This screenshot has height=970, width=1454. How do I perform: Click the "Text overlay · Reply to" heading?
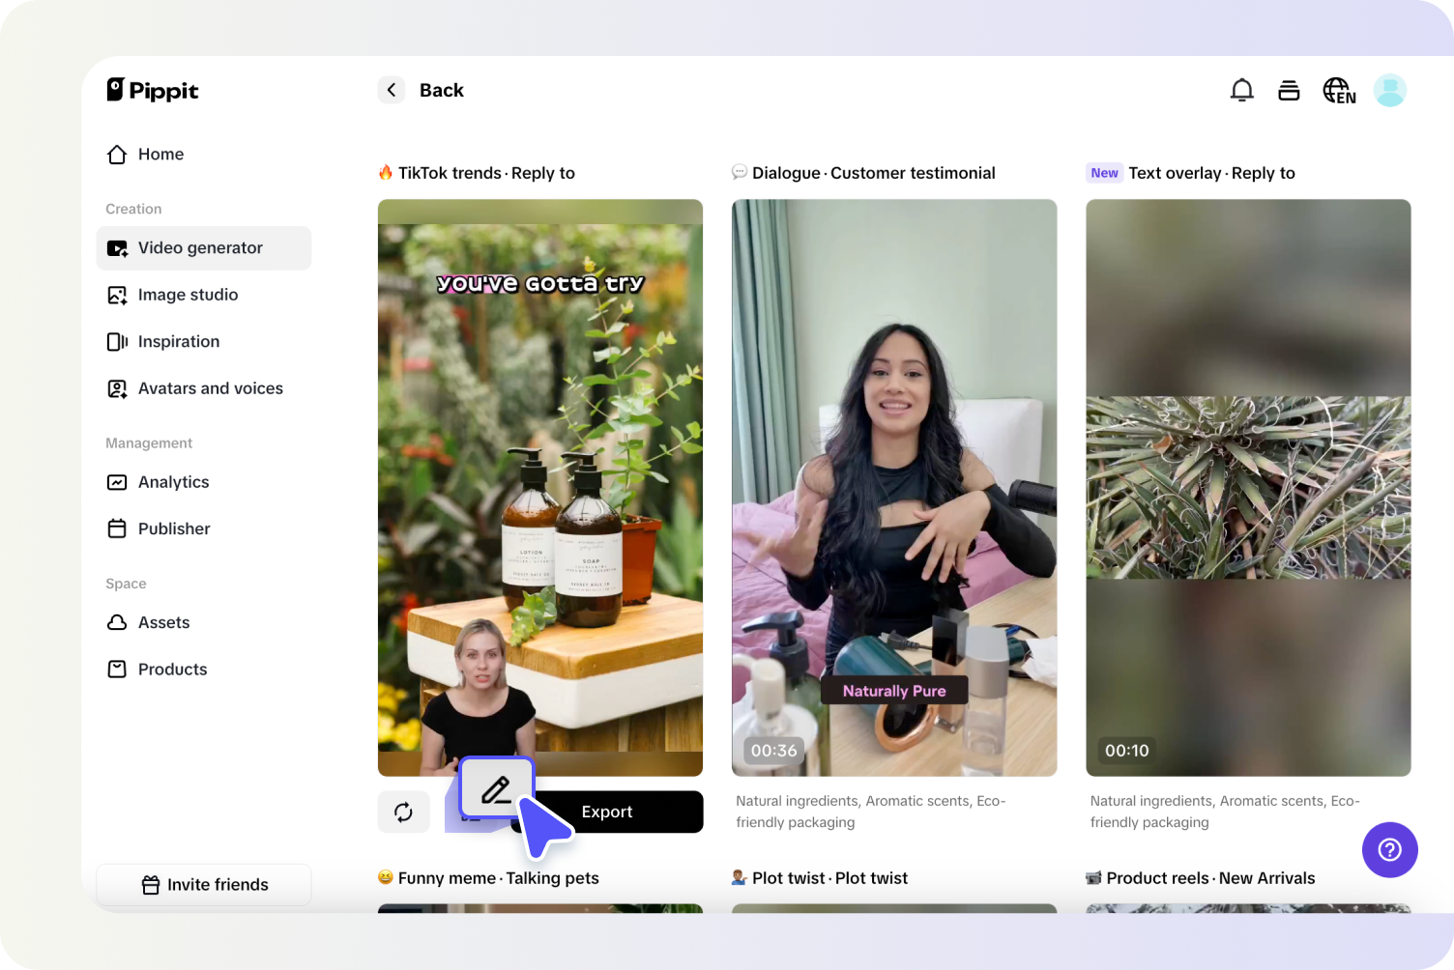tap(1212, 173)
